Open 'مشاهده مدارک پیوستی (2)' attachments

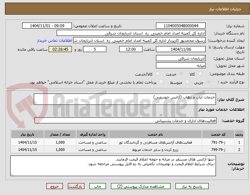click(x=141, y=186)
